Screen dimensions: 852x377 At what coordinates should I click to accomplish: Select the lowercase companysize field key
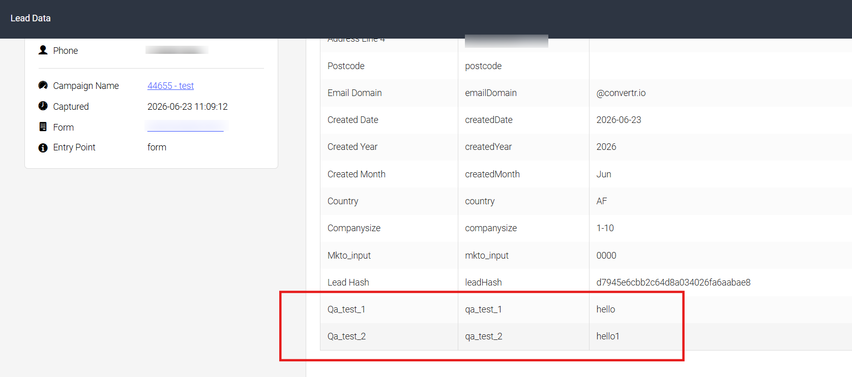(491, 228)
